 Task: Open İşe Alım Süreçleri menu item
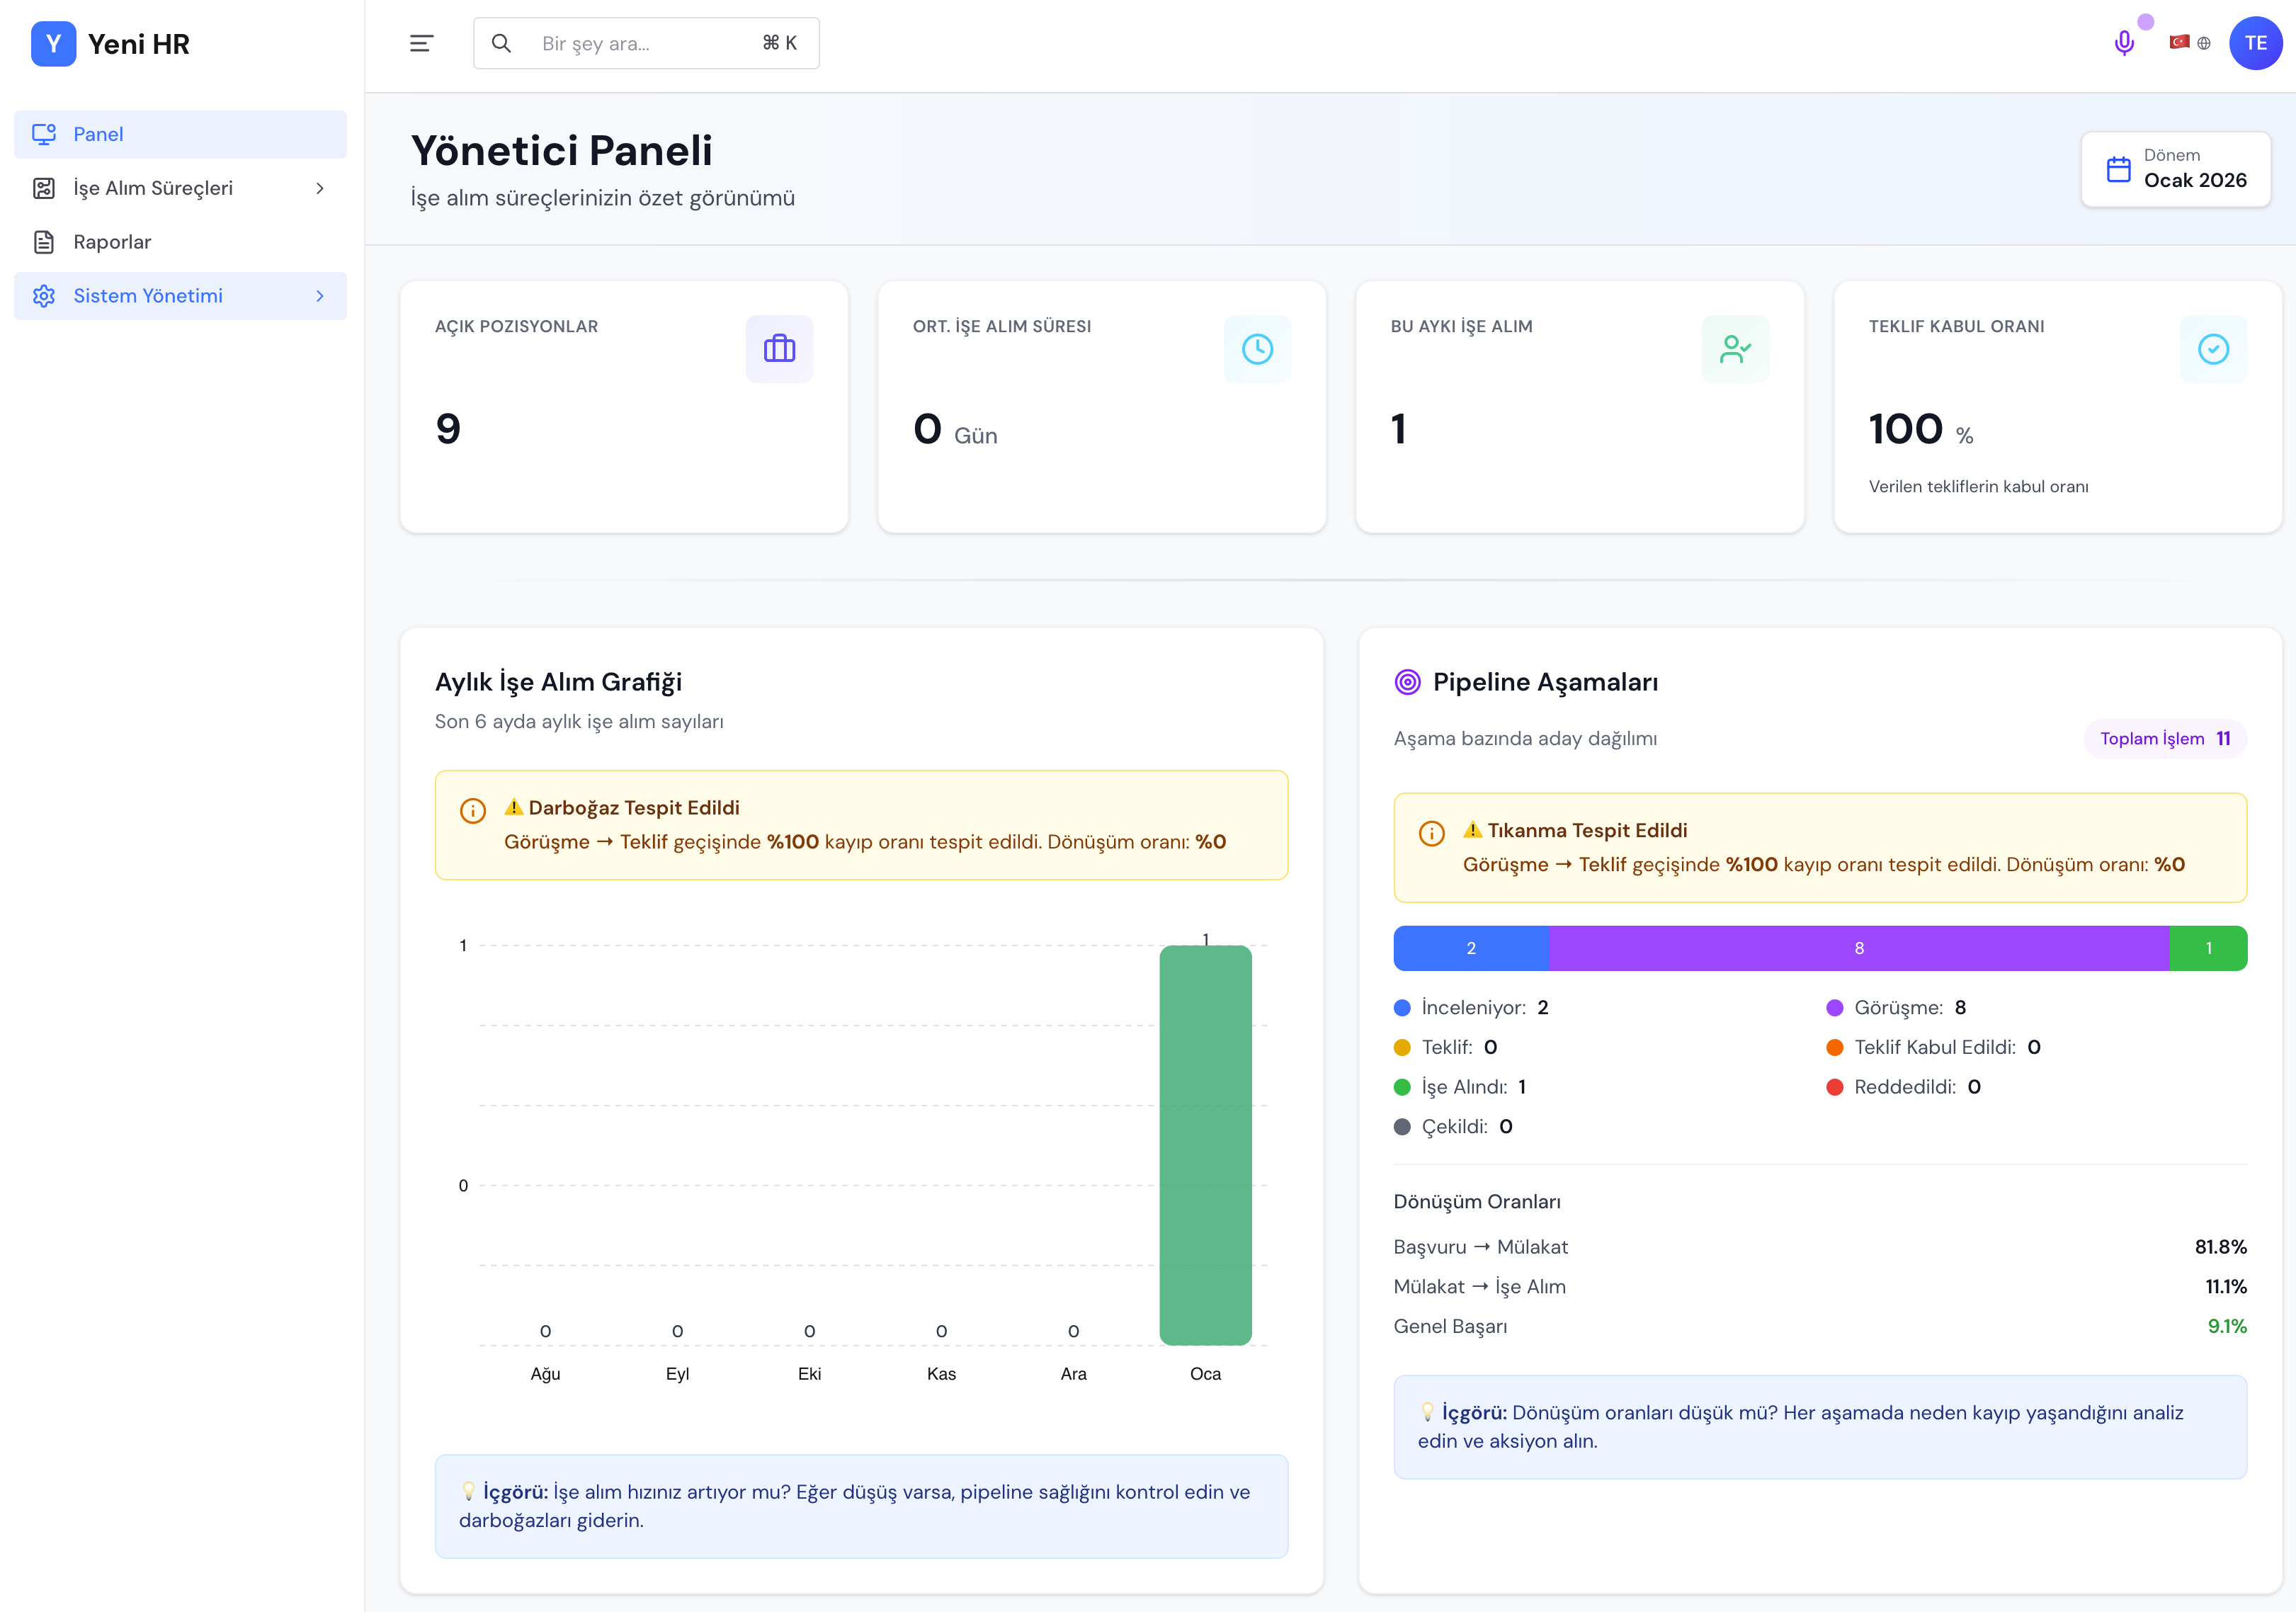click(x=180, y=188)
